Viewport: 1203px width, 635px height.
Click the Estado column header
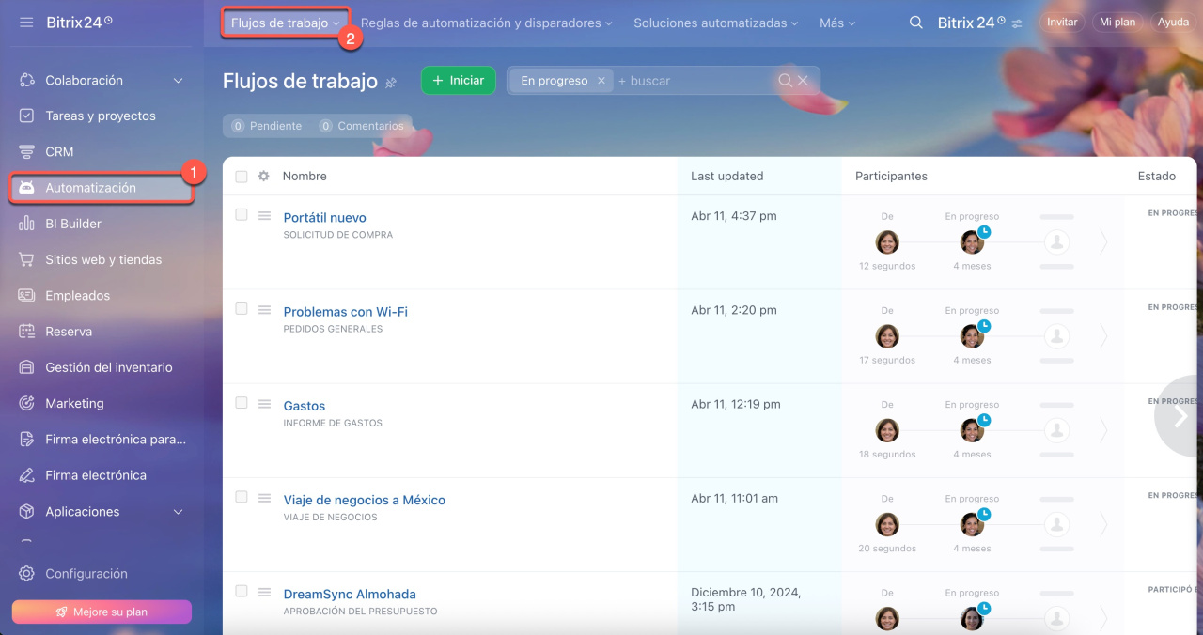[x=1157, y=176]
